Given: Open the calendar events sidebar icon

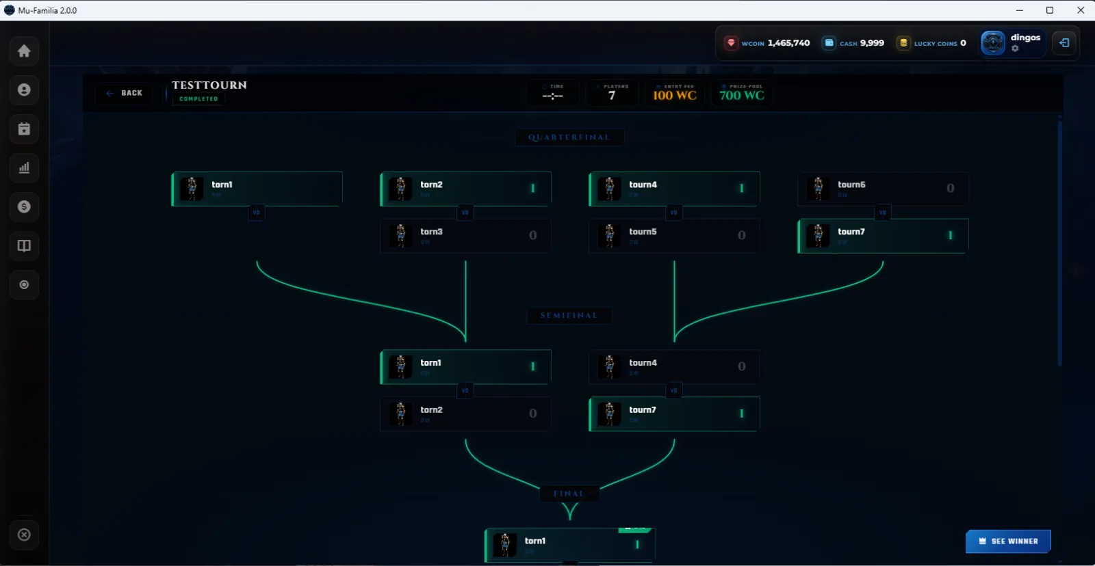Looking at the screenshot, I should 24,129.
